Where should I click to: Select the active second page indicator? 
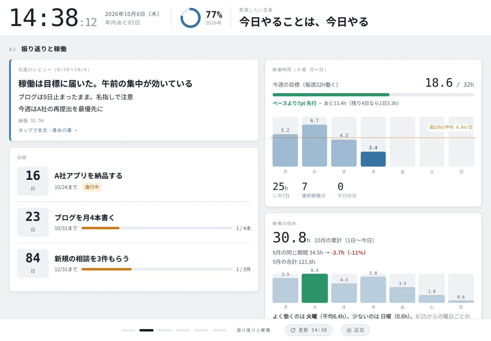coord(146,330)
